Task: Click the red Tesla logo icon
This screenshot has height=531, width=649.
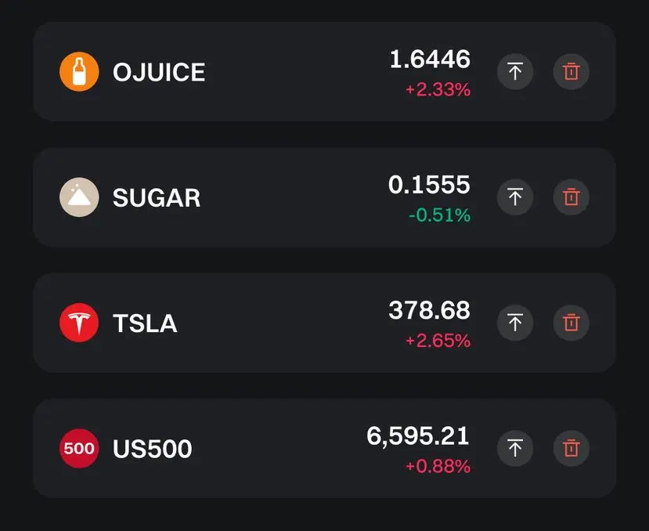Action: [79, 323]
